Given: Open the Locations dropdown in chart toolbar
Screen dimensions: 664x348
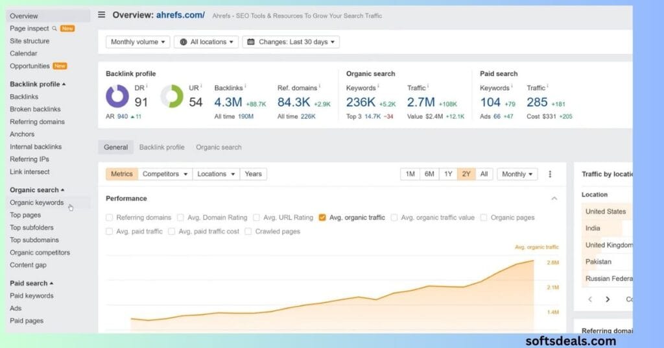Looking at the screenshot, I should pyautogui.click(x=216, y=174).
